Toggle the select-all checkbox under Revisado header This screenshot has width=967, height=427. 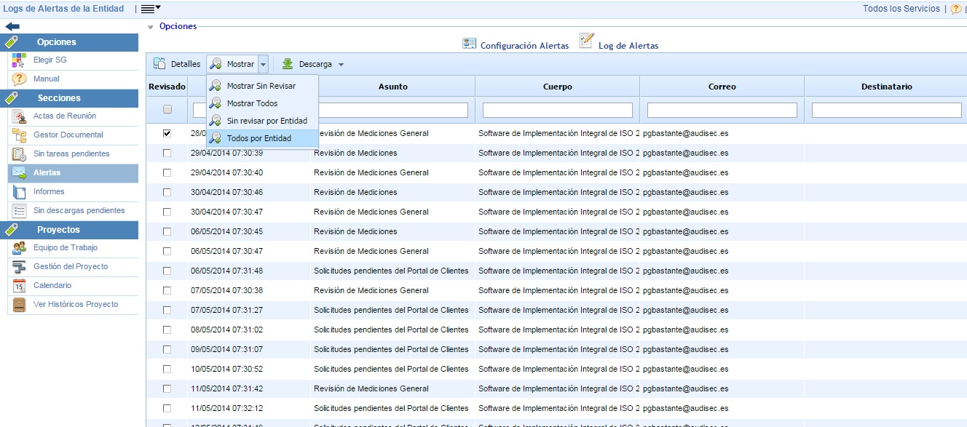167,110
